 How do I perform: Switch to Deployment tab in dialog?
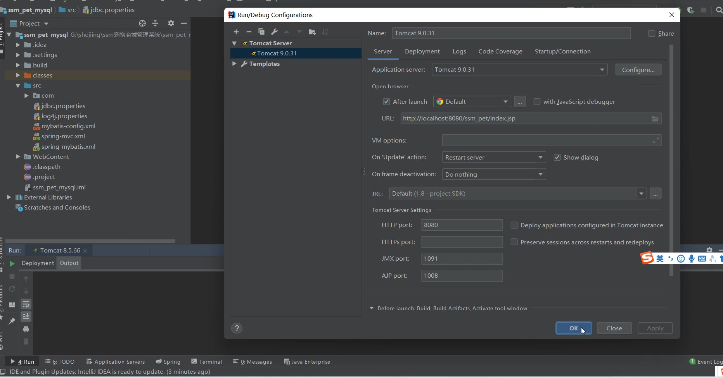click(x=422, y=52)
